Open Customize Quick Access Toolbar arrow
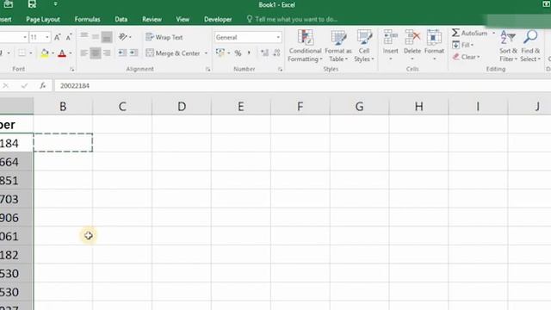 click(55, 4)
